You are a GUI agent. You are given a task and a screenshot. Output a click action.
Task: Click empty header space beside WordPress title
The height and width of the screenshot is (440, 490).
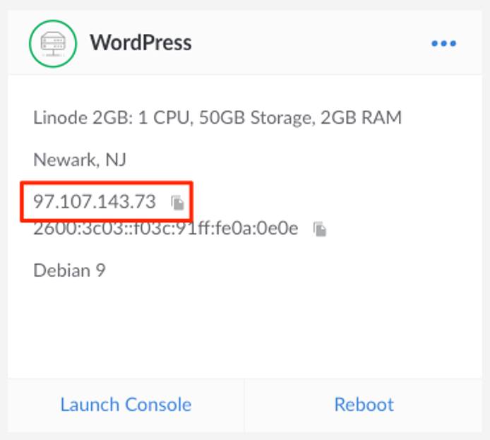311,44
